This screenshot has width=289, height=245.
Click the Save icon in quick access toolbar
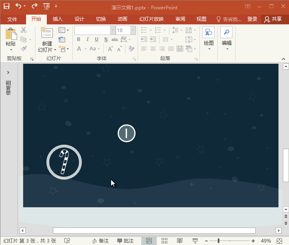7,6
